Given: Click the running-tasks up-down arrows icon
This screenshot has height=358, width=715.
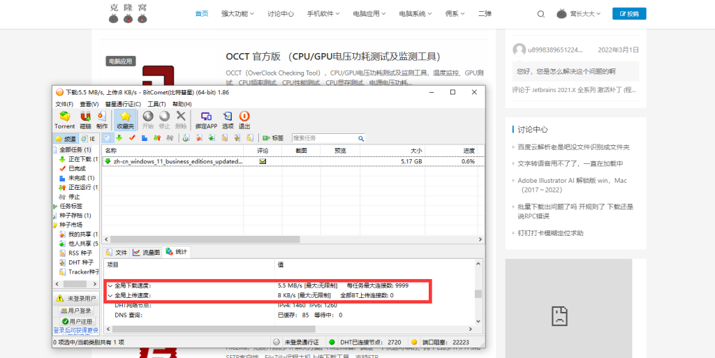Looking at the screenshot, I should (x=157, y=137).
